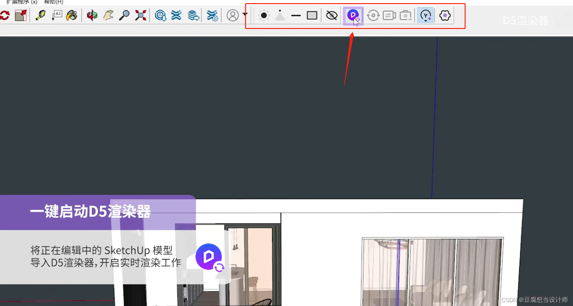The image size is (573, 306).
Task: Activate the Orbit tool
Action: (92, 15)
